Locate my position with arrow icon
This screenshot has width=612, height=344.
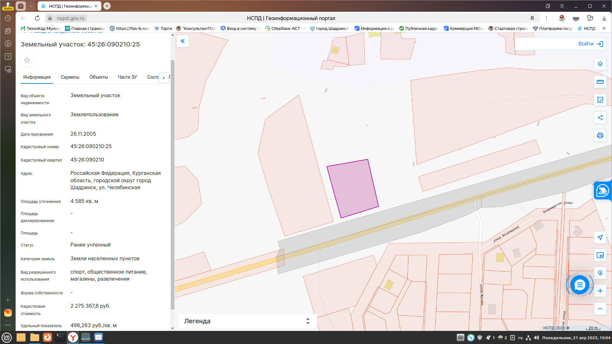pyautogui.click(x=600, y=237)
